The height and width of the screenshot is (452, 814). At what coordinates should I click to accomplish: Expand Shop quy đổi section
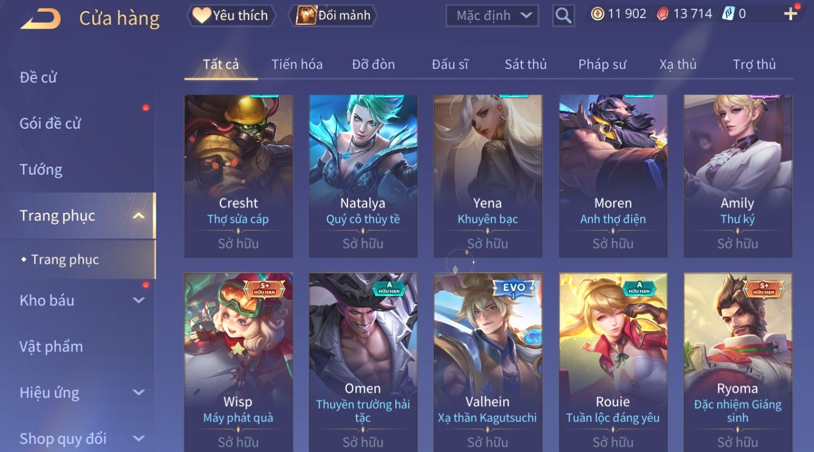point(139,438)
